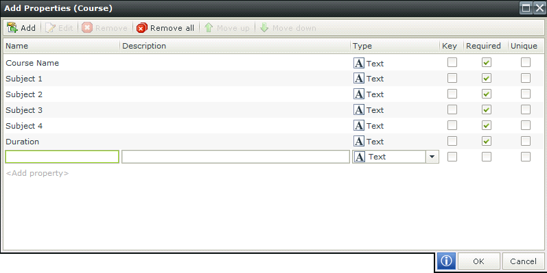Check Key for Subject 1
This screenshot has height=273, width=547.
452,78
